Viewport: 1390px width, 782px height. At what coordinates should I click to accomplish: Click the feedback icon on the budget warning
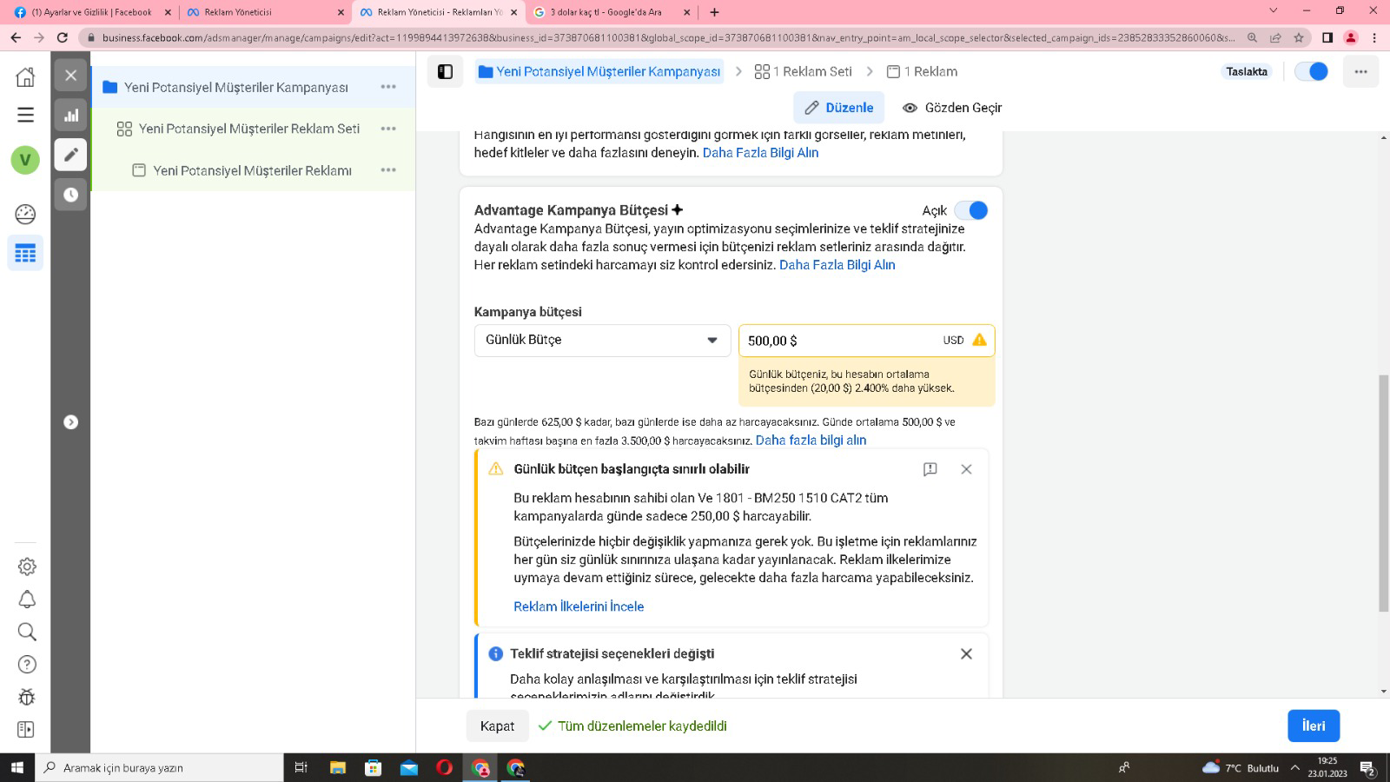click(930, 469)
